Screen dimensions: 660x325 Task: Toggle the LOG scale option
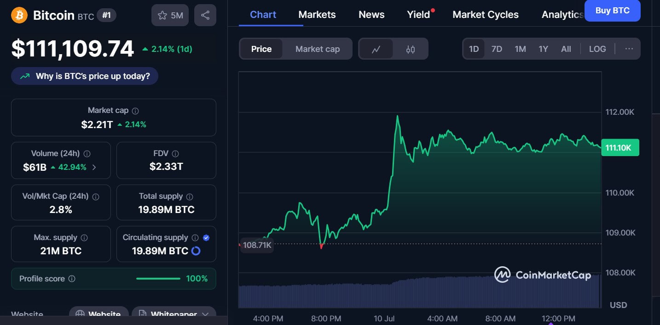597,49
